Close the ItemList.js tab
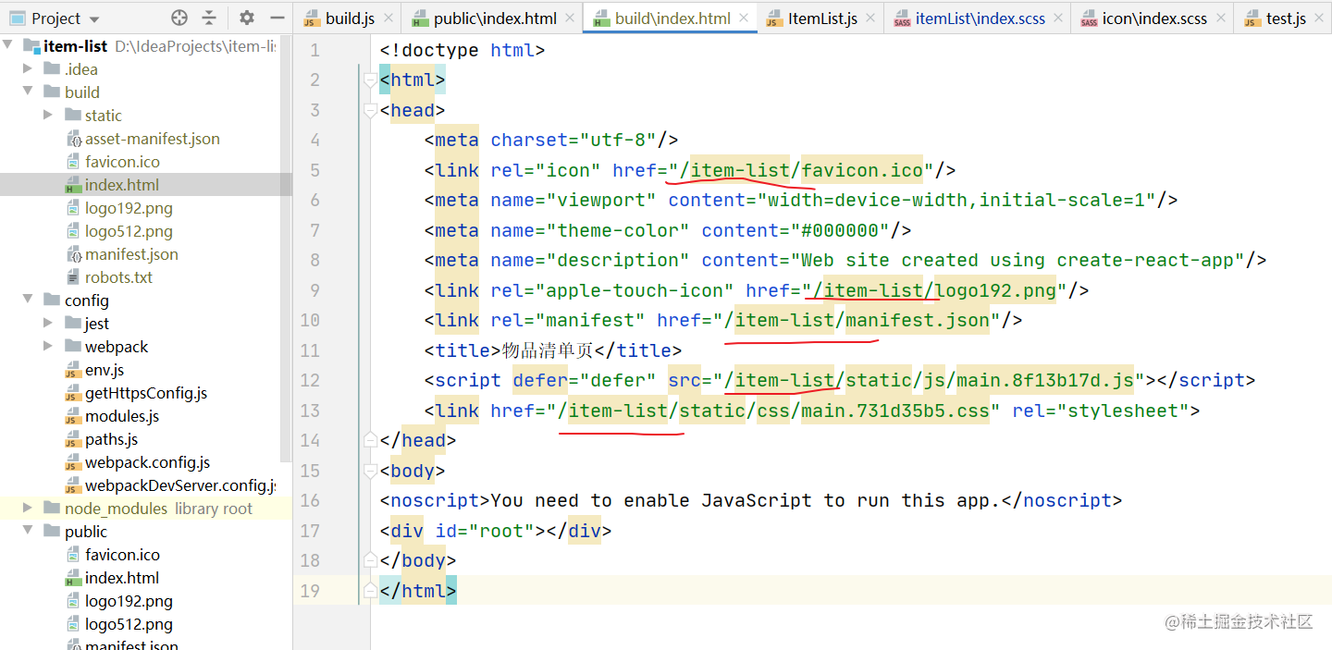This screenshot has width=1332, height=650. point(870,18)
